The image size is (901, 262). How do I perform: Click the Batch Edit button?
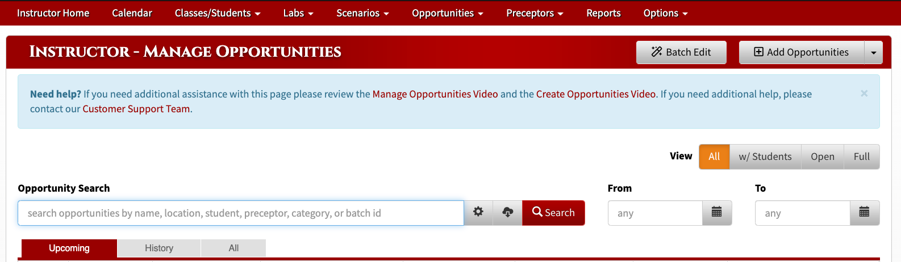tap(681, 52)
